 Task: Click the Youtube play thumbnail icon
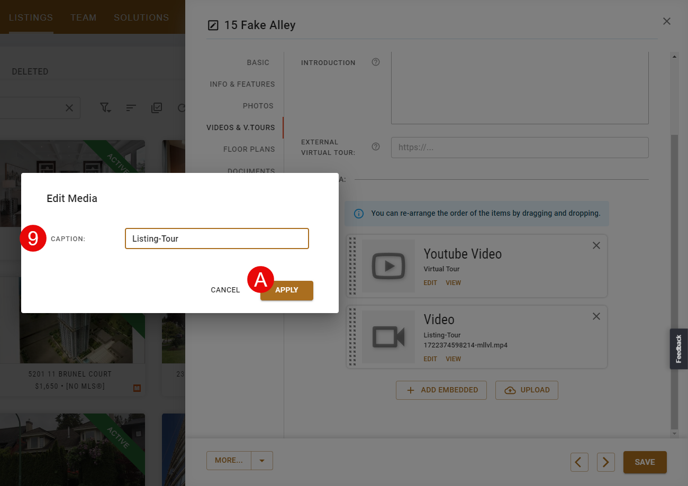pos(388,266)
